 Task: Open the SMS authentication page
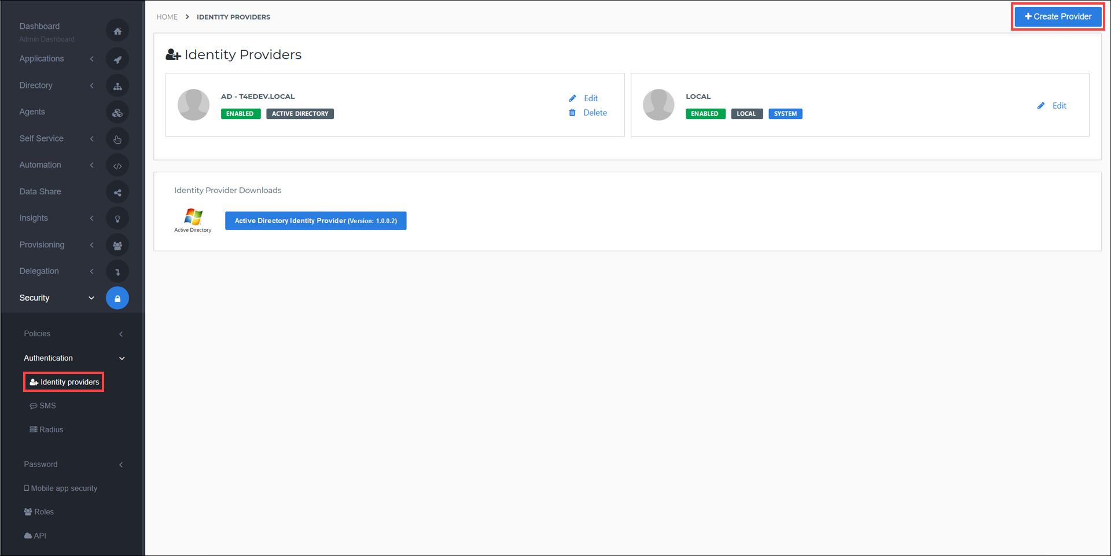pos(43,406)
